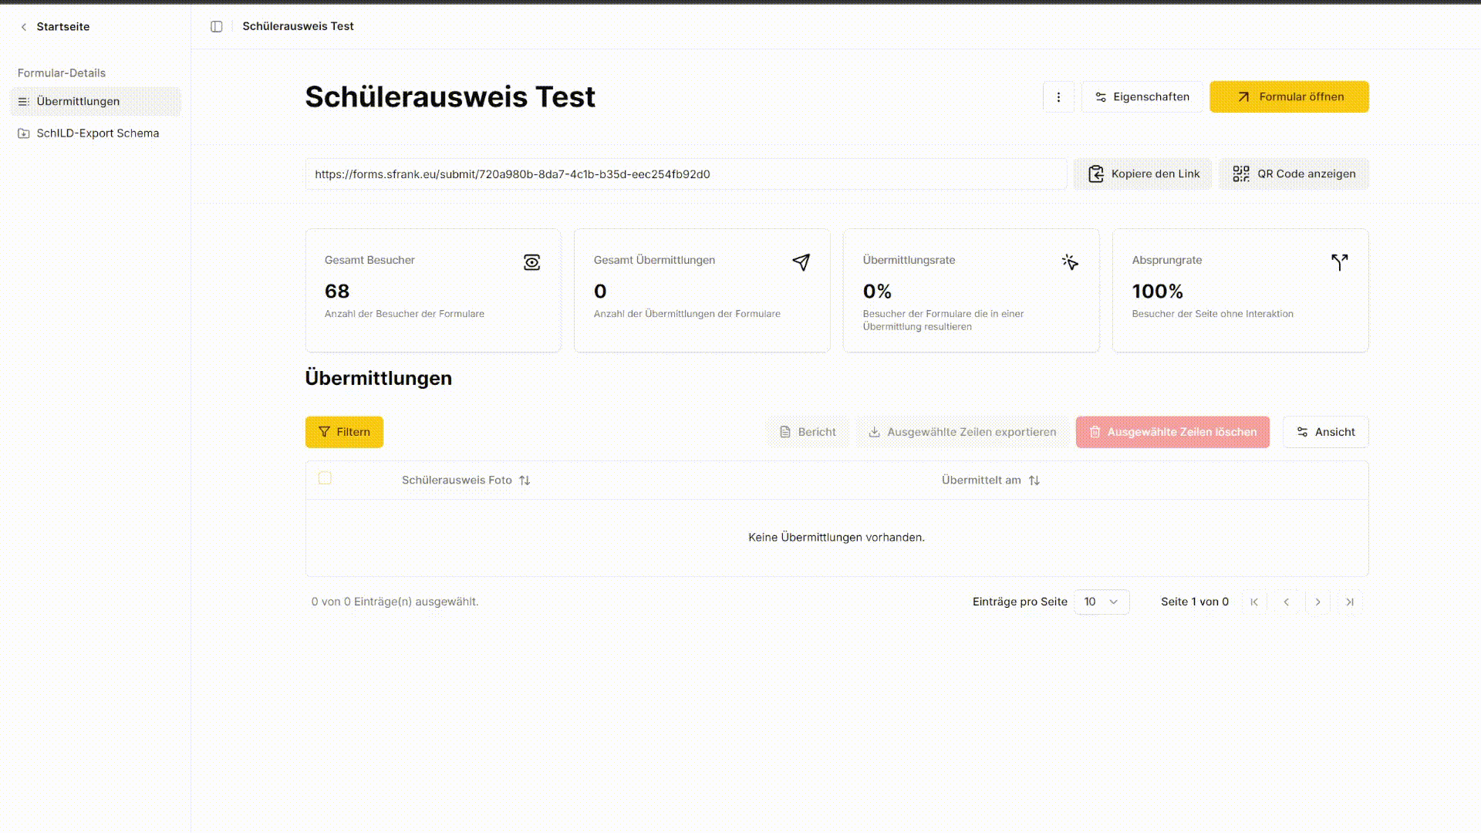Open the three-dot options menu
Screen dimensions: 1481x833
coord(1058,97)
